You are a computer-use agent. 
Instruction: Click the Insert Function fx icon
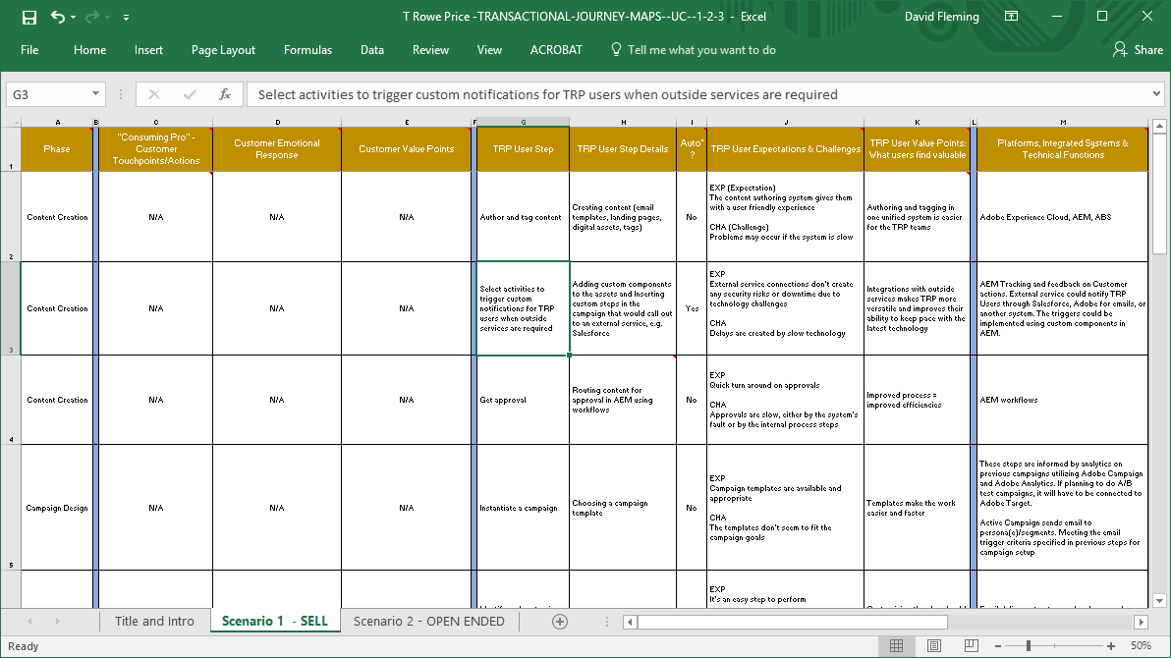(x=225, y=94)
